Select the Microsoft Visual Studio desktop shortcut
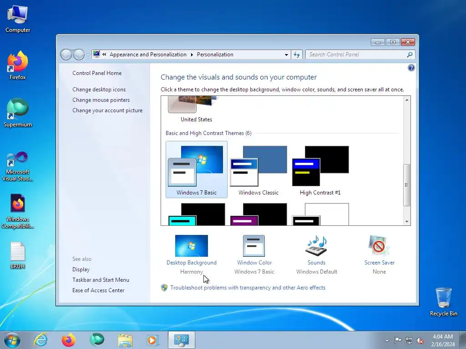The width and height of the screenshot is (466, 349). click(x=18, y=166)
